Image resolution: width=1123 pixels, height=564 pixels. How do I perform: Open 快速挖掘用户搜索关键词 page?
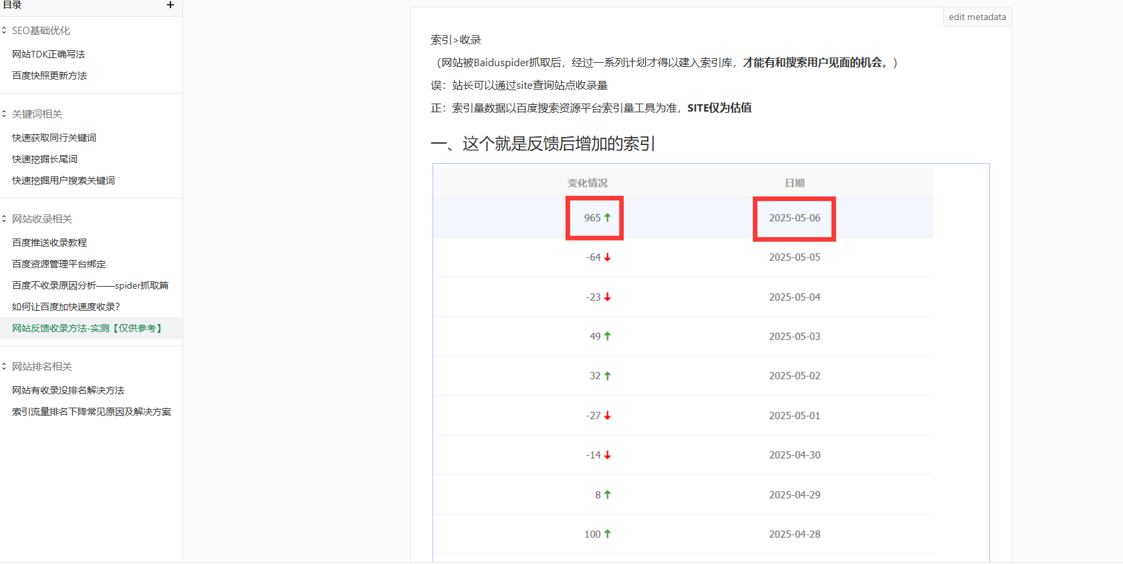coord(64,180)
